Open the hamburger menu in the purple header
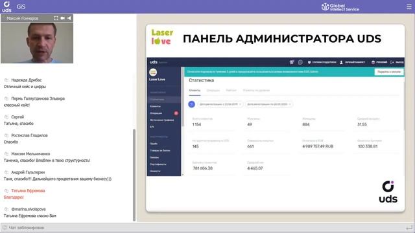 tap(409, 7)
